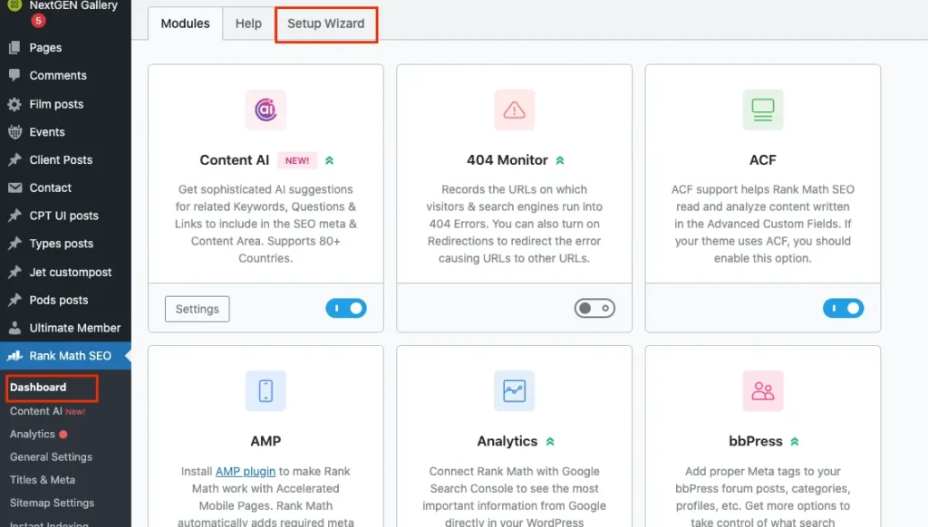
Task: Turn off the ACF module toggle
Action: click(843, 309)
